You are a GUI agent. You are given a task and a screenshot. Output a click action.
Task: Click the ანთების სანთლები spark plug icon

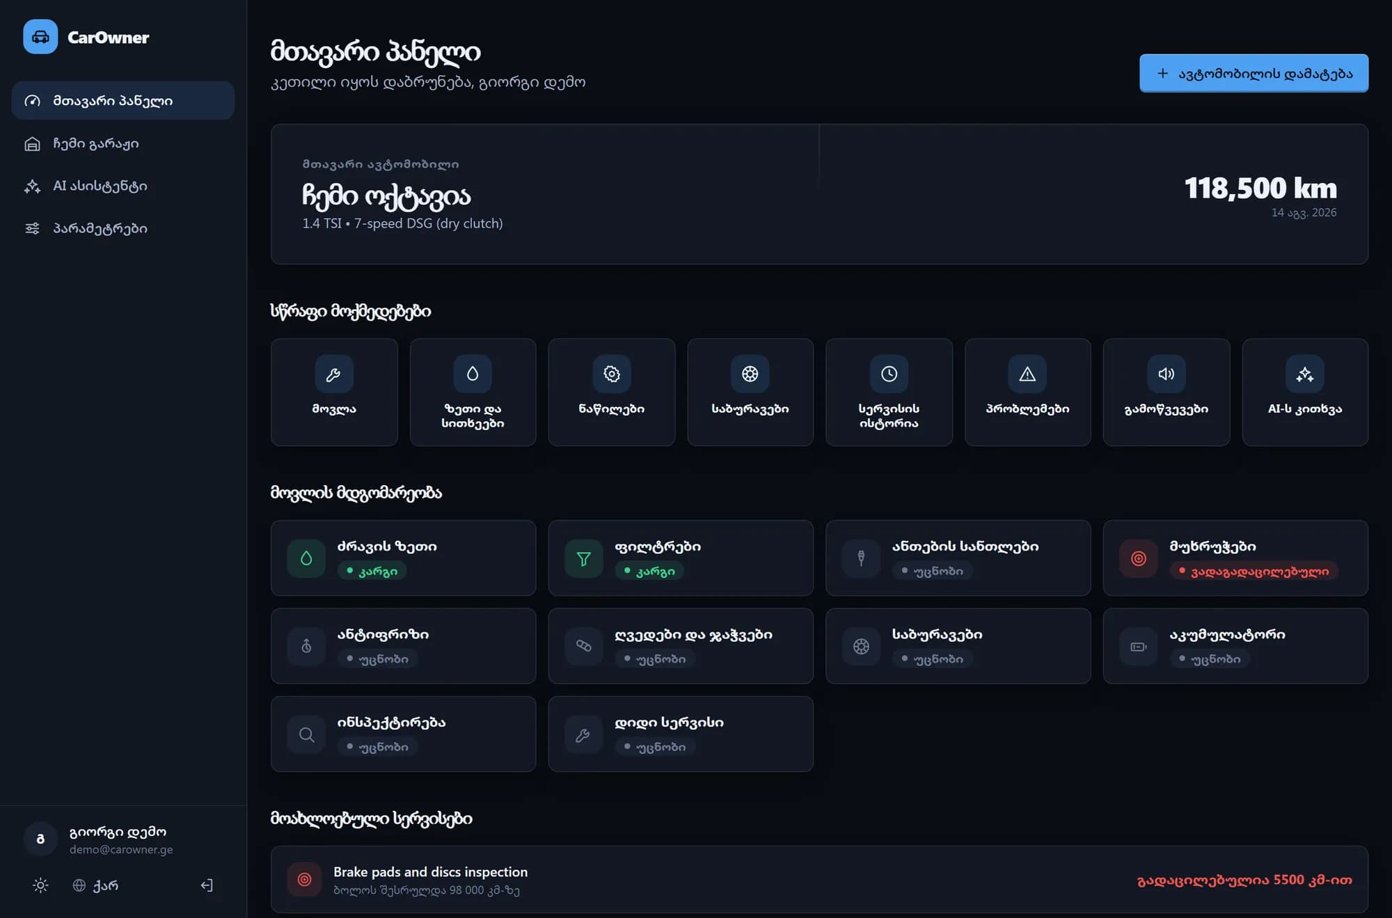[861, 558]
